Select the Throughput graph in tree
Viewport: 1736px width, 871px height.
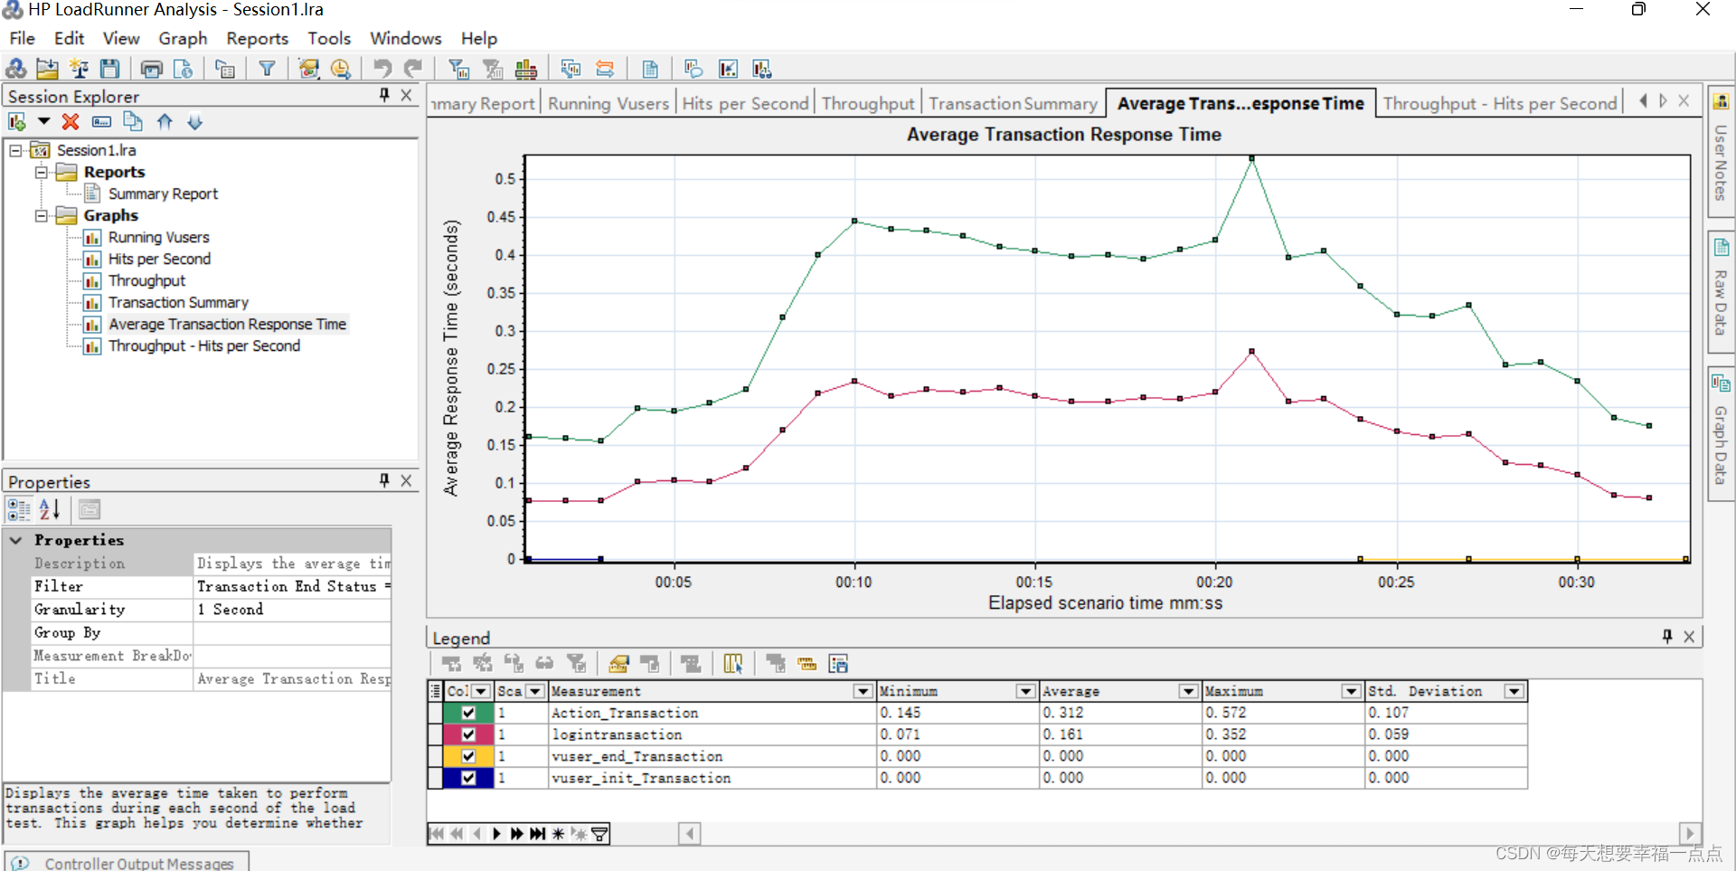click(x=146, y=280)
